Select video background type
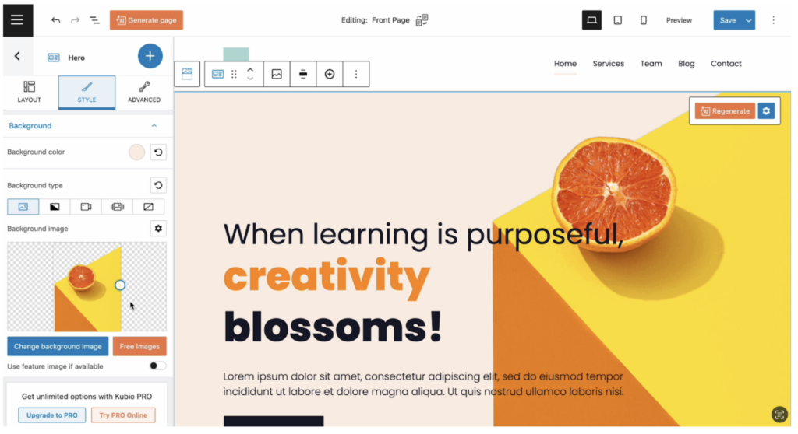The image size is (798, 434). (x=86, y=207)
